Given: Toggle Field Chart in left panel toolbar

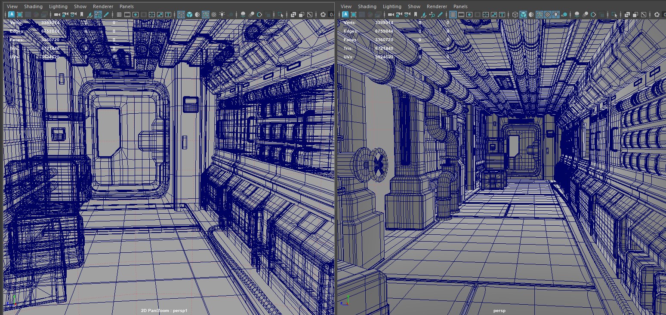Looking at the screenshot, I should point(152,15).
